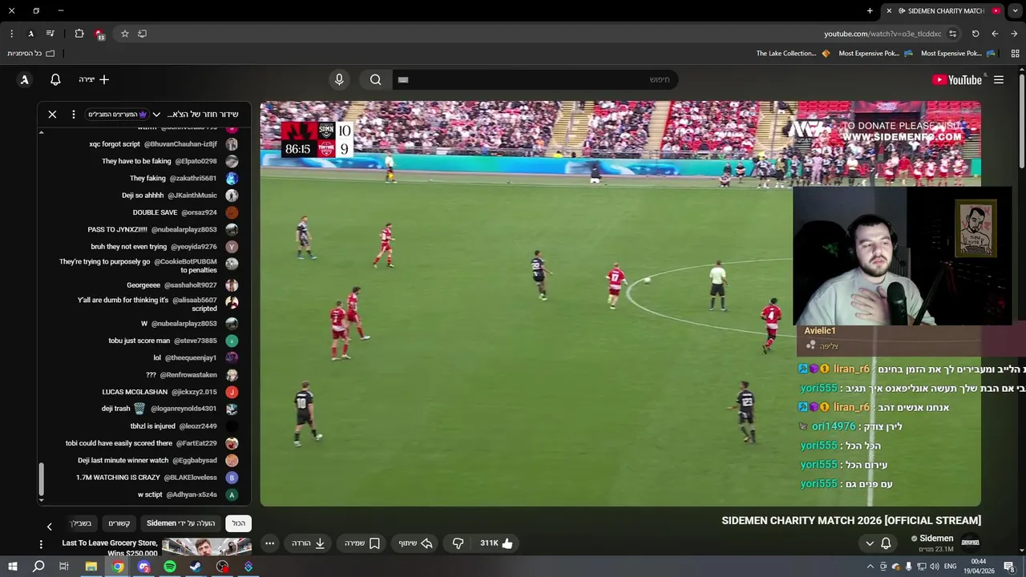Open File Explorer from the taskbar
Screen dimensions: 1026x577
point(91,567)
